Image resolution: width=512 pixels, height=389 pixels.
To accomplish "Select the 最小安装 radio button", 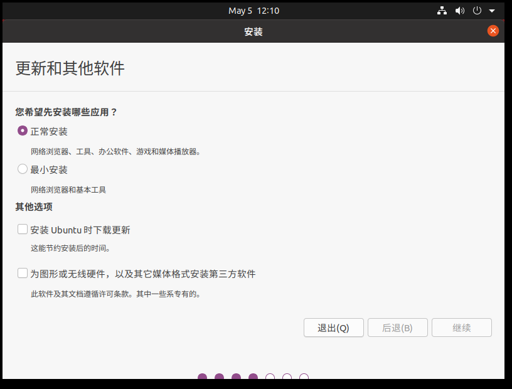I will [x=23, y=169].
